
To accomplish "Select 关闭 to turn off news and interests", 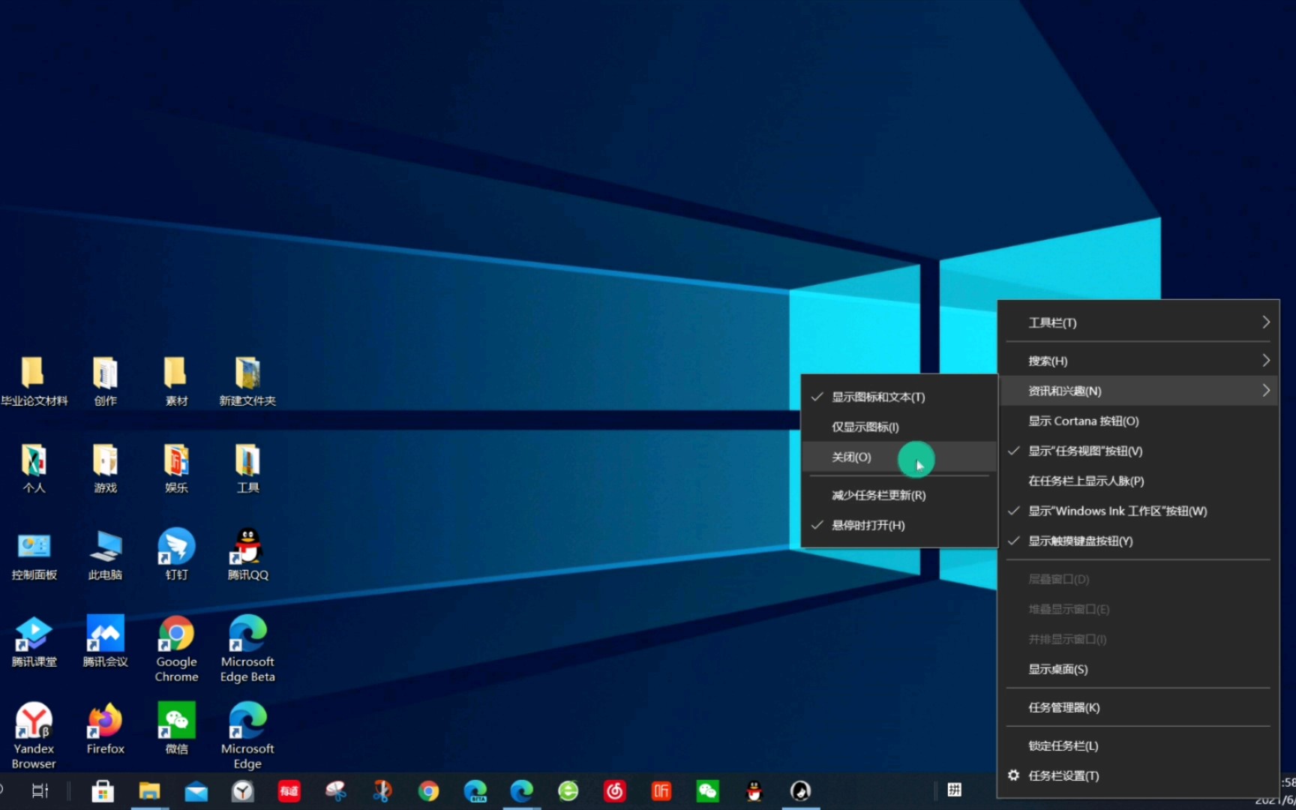I will tap(851, 457).
